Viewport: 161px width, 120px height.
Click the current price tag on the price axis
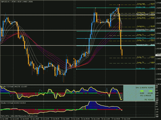158,55
